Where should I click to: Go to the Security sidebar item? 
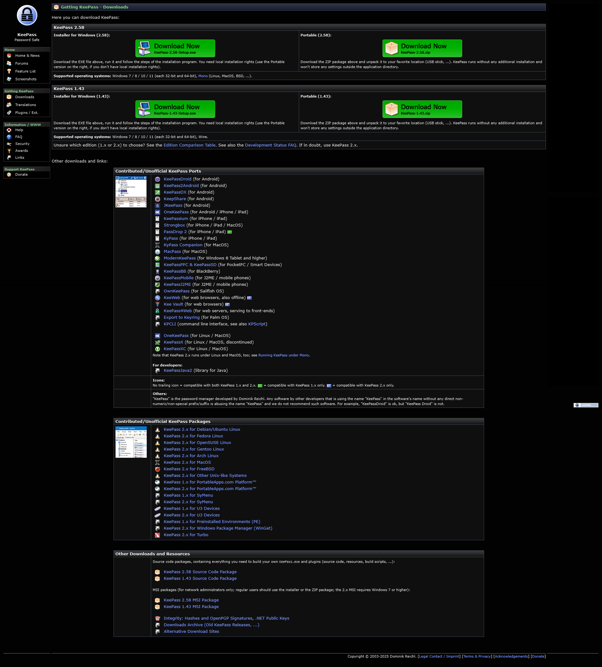(x=22, y=144)
